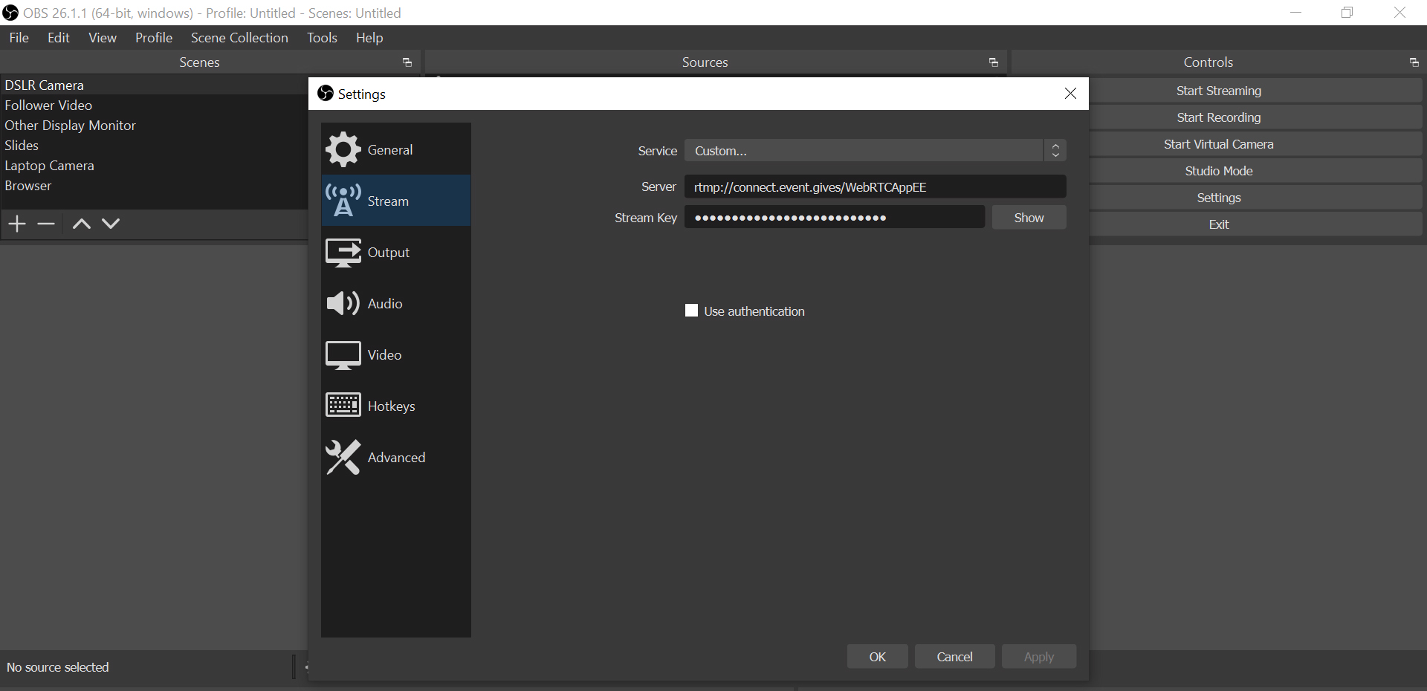Cancel the settings changes
Screen dimensions: 1427x691
tap(955, 657)
